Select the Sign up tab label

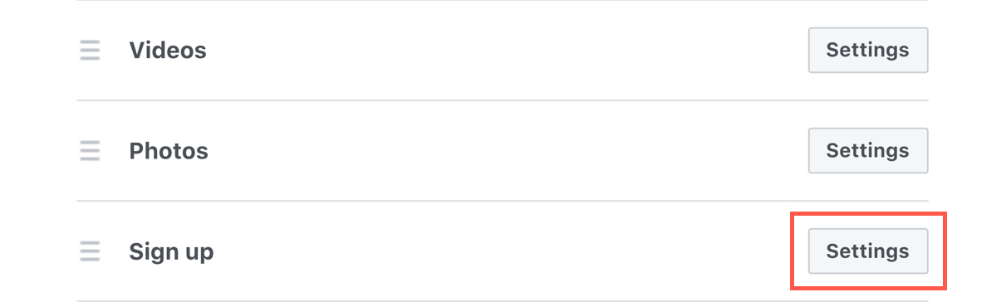tap(171, 251)
